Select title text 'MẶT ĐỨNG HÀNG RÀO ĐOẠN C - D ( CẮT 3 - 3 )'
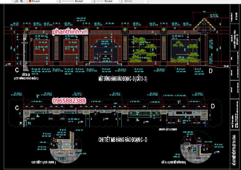 click(x=123, y=79)
